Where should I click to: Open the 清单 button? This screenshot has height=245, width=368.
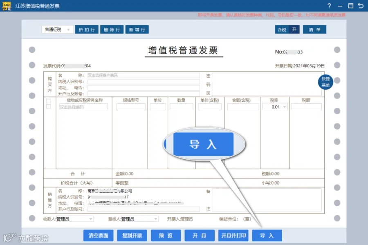pos(314,29)
